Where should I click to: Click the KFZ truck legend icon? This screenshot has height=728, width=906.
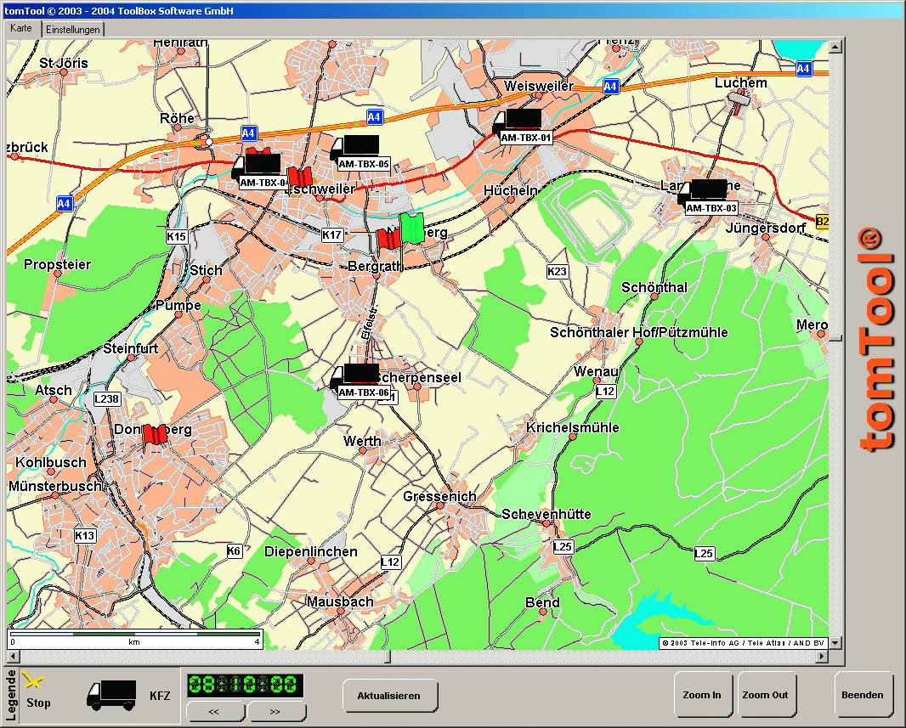[111, 695]
